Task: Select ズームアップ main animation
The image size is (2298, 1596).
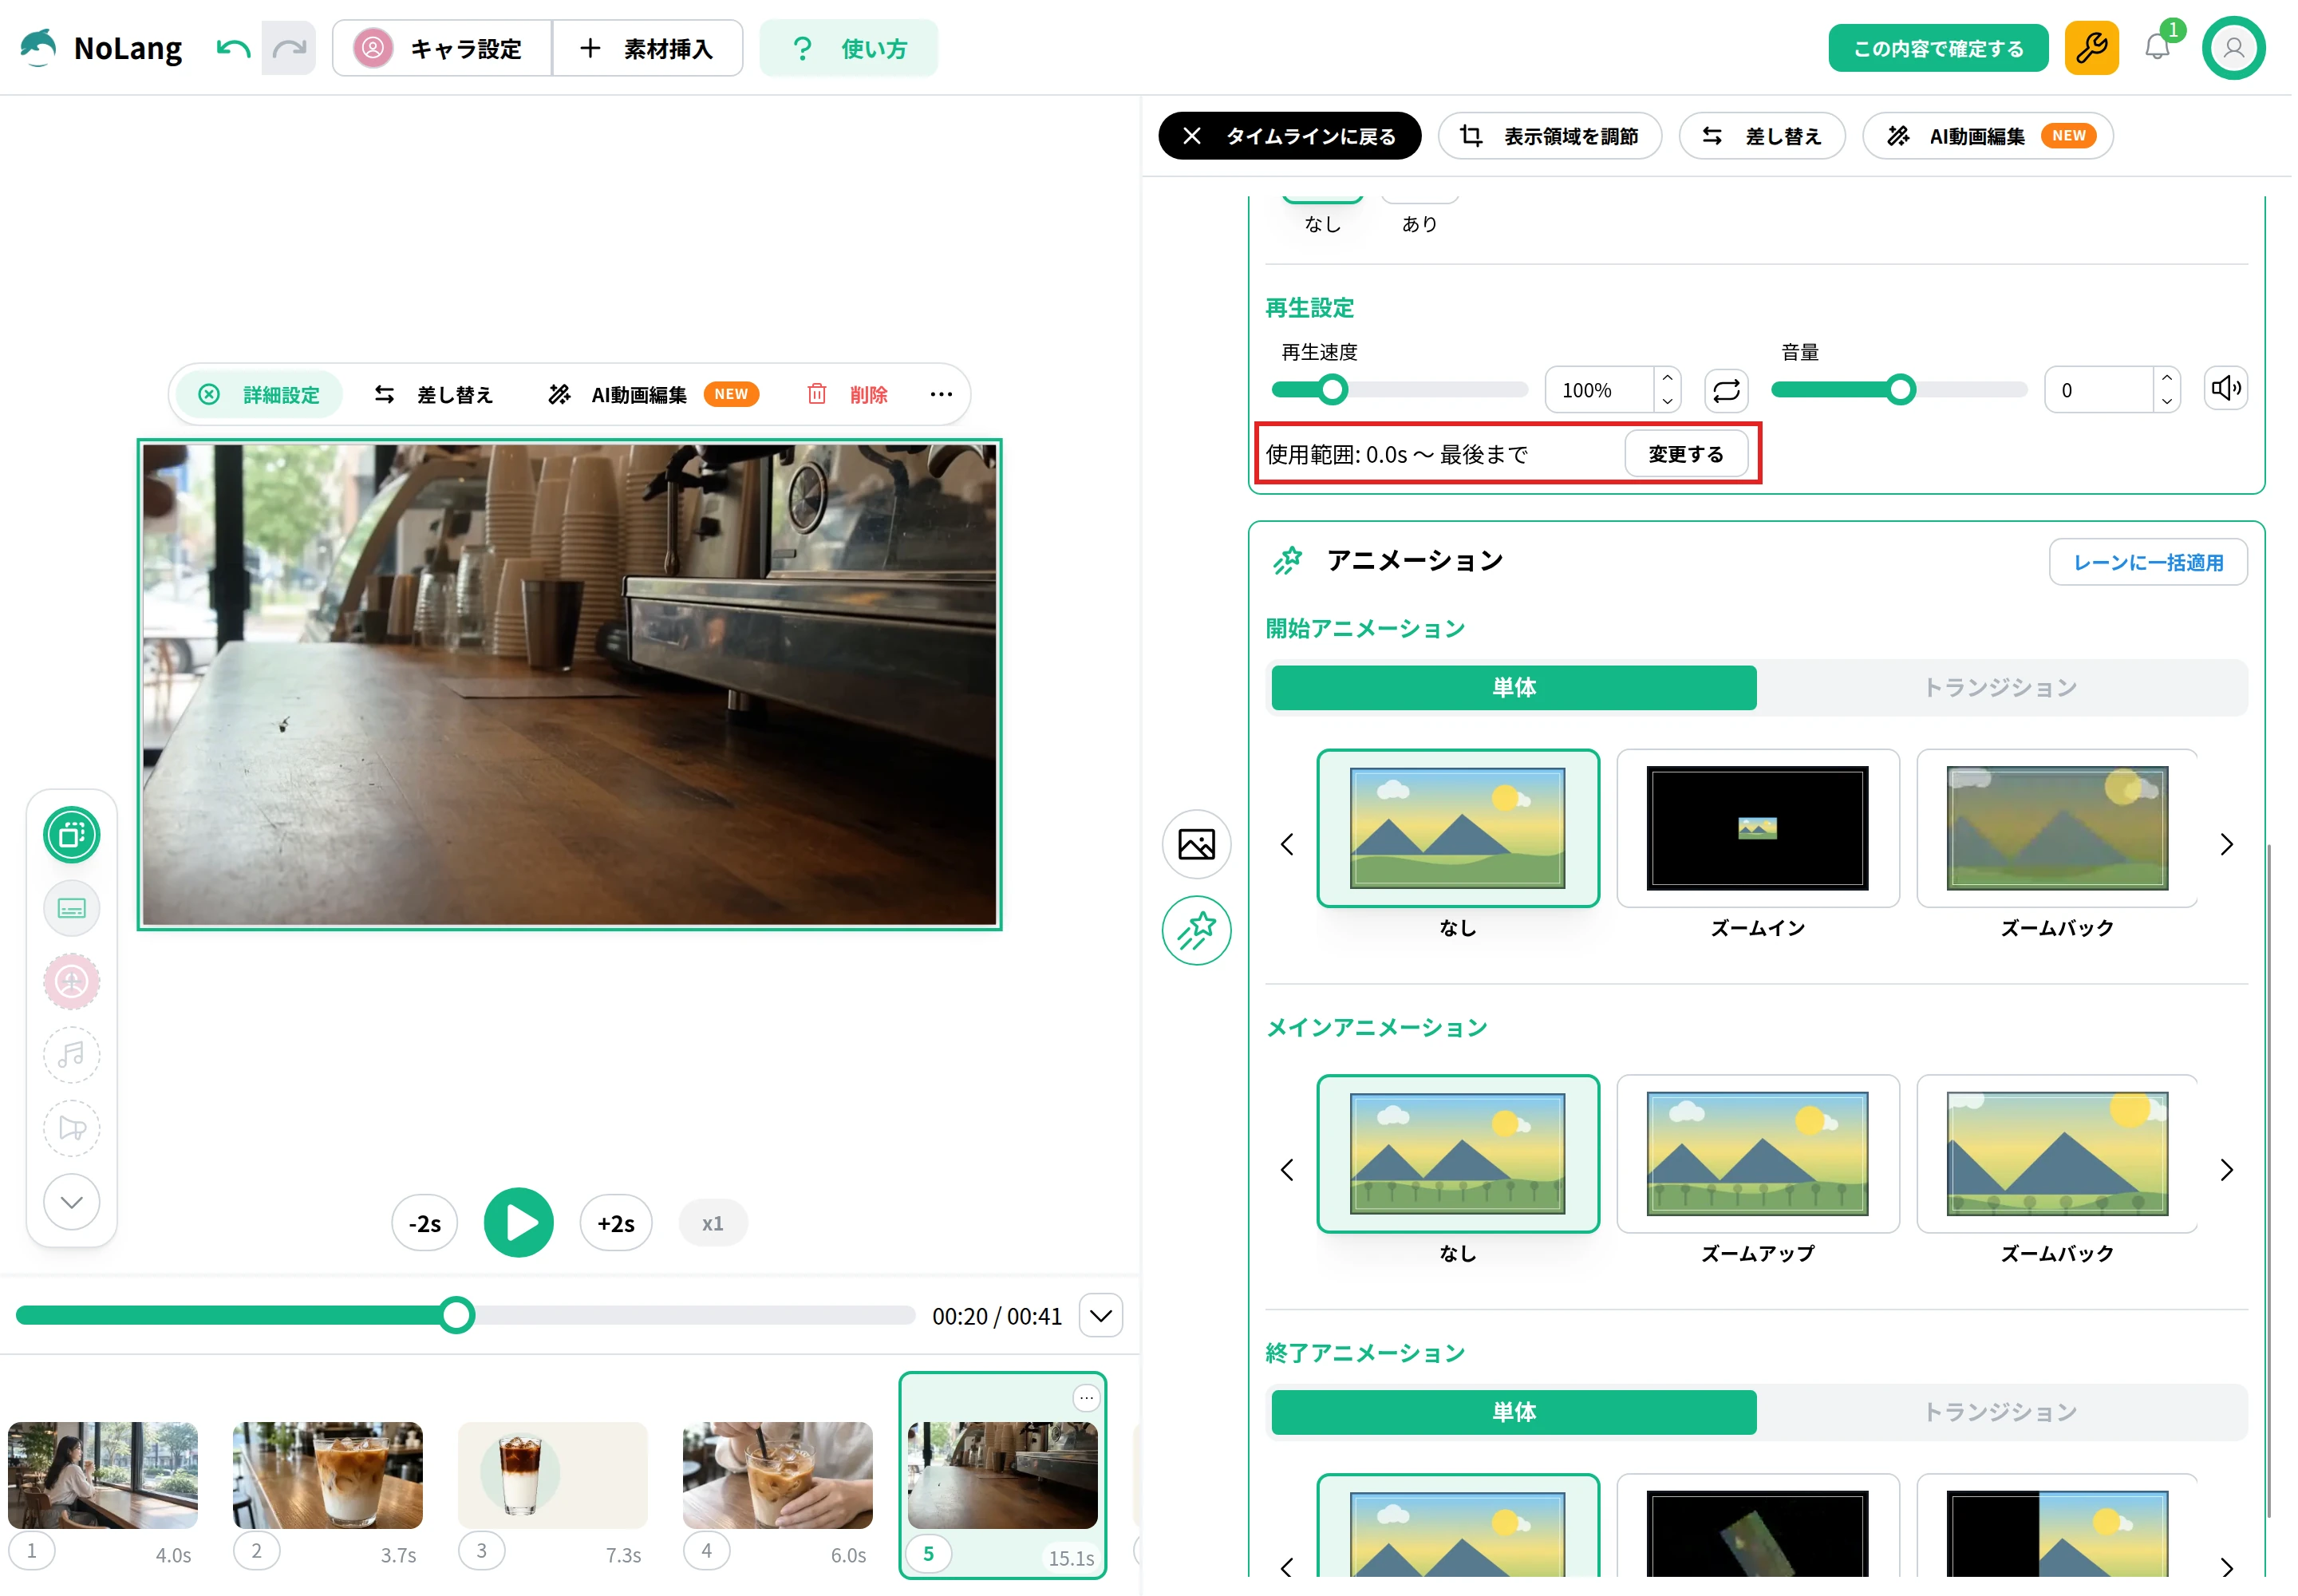Action: point(1757,1153)
